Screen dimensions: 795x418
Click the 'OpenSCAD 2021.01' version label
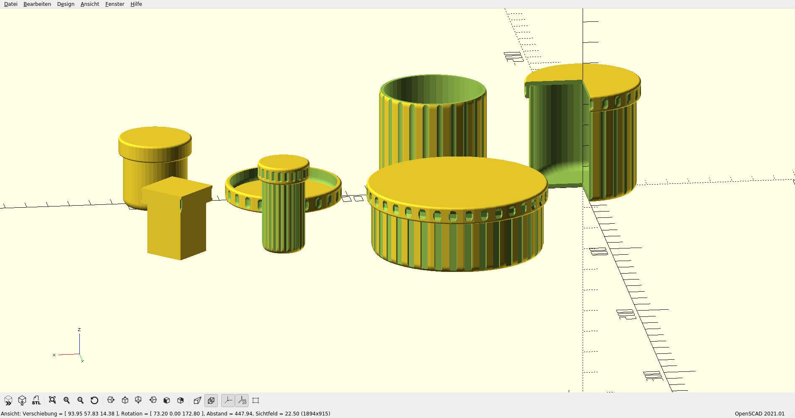pyautogui.click(x=760, y=414)
